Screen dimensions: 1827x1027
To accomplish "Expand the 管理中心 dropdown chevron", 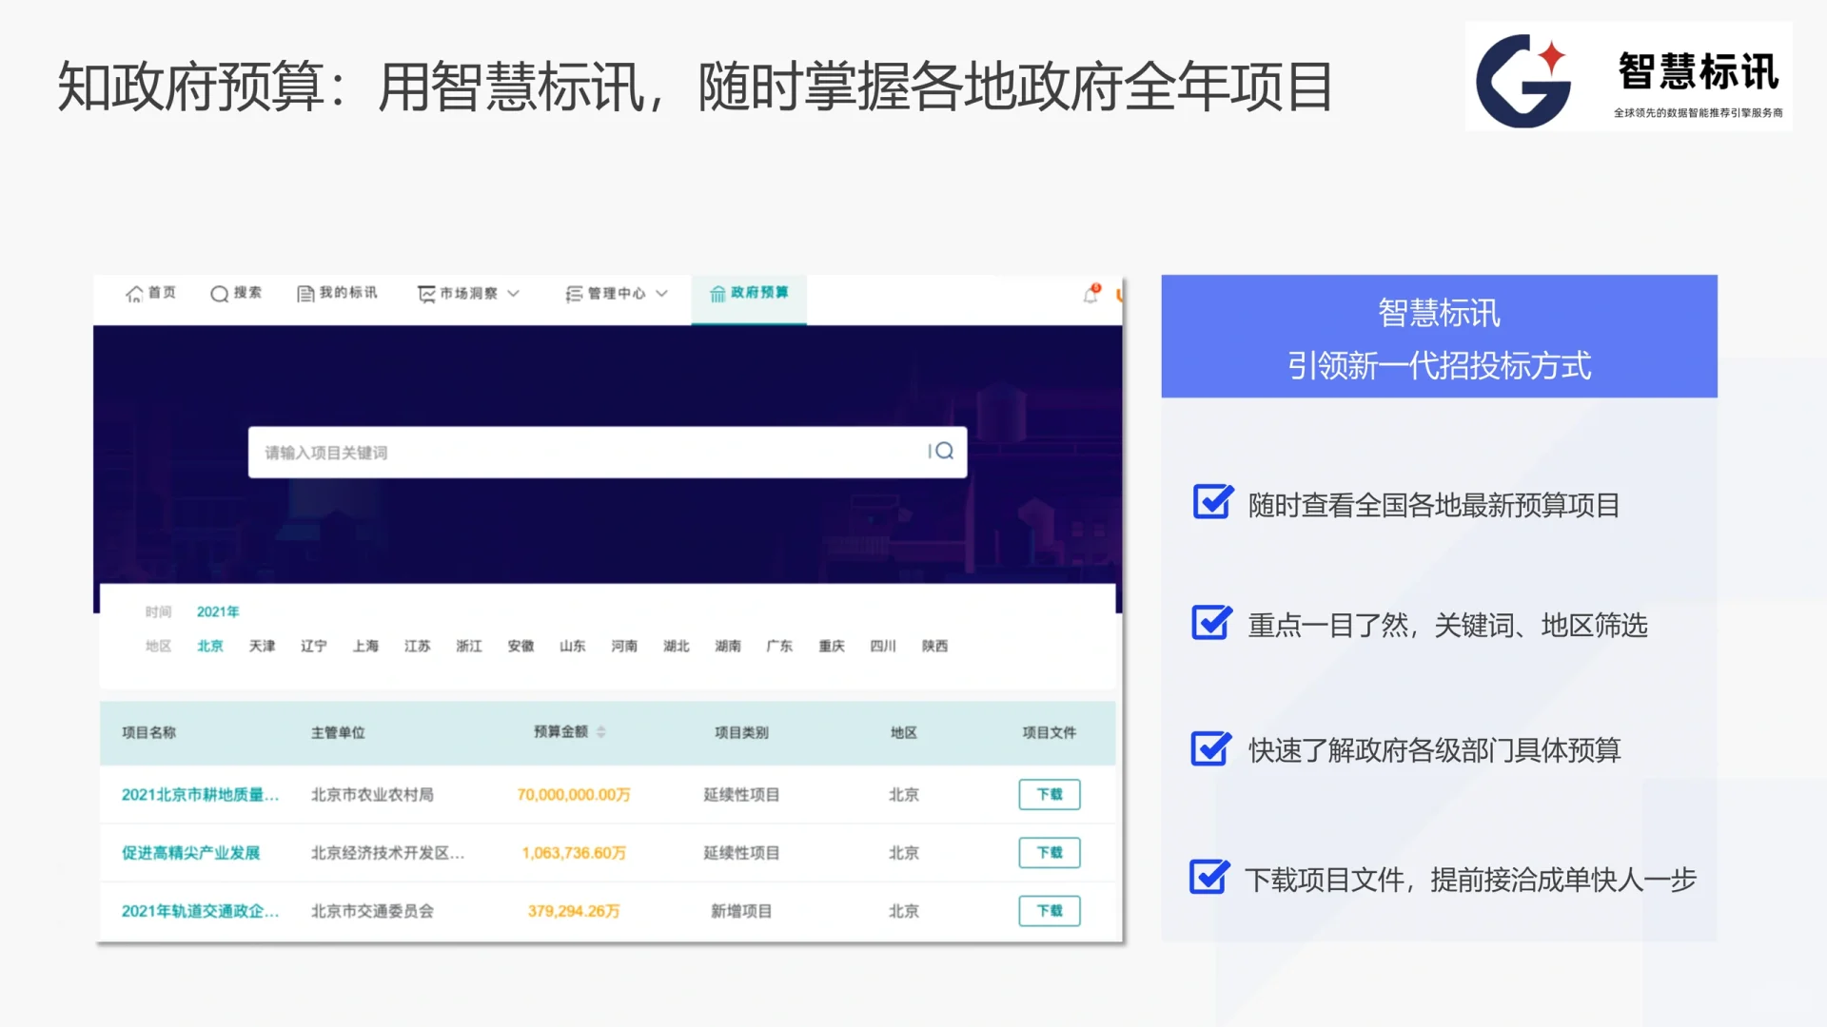I will (x=662, y=293).
